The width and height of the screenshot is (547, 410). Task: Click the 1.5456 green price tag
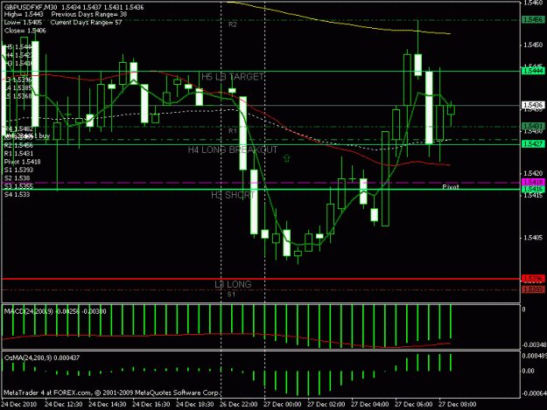533,20
